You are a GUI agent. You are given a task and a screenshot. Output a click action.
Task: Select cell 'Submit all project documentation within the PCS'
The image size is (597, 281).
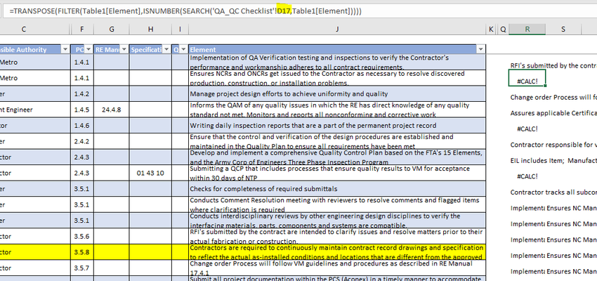[x=337, y=279]
